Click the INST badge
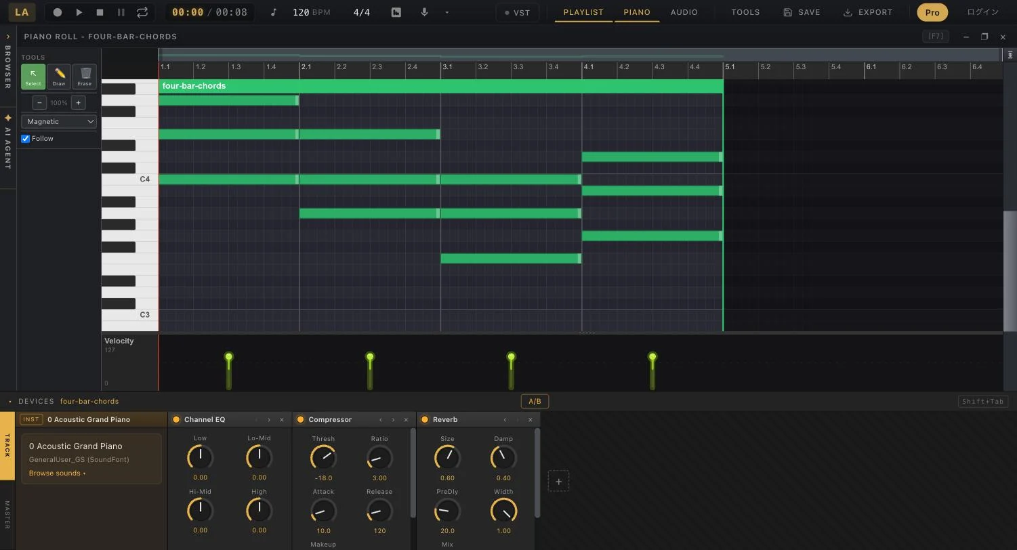The image size is (1017, 550). 31,419
